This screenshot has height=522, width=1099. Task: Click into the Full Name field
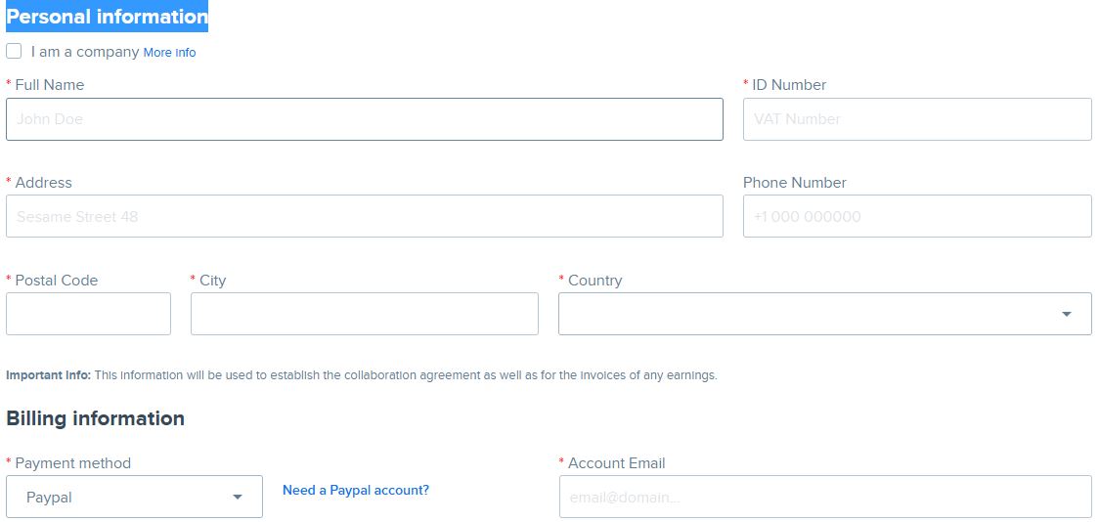pyautogui.click(x=364, y=119)
